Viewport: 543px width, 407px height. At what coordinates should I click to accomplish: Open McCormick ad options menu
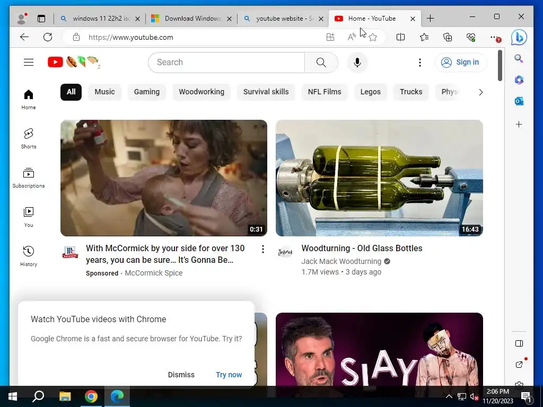coord(263,249)
